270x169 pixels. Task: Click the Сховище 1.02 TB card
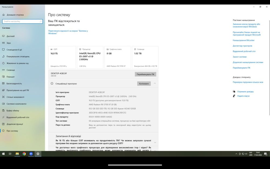coord(145,57)
